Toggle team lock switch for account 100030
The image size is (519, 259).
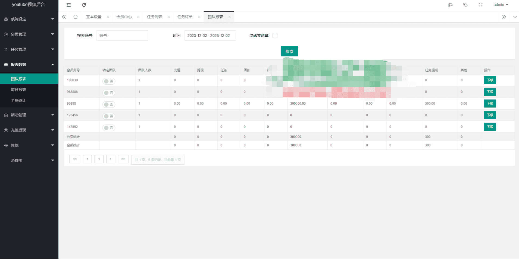109,81
